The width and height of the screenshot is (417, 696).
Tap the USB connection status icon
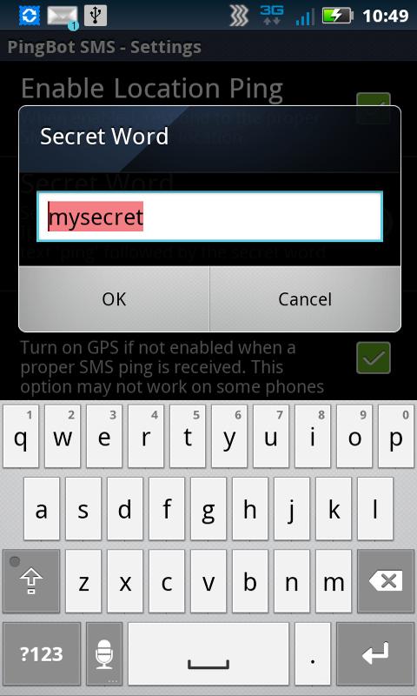96,16
